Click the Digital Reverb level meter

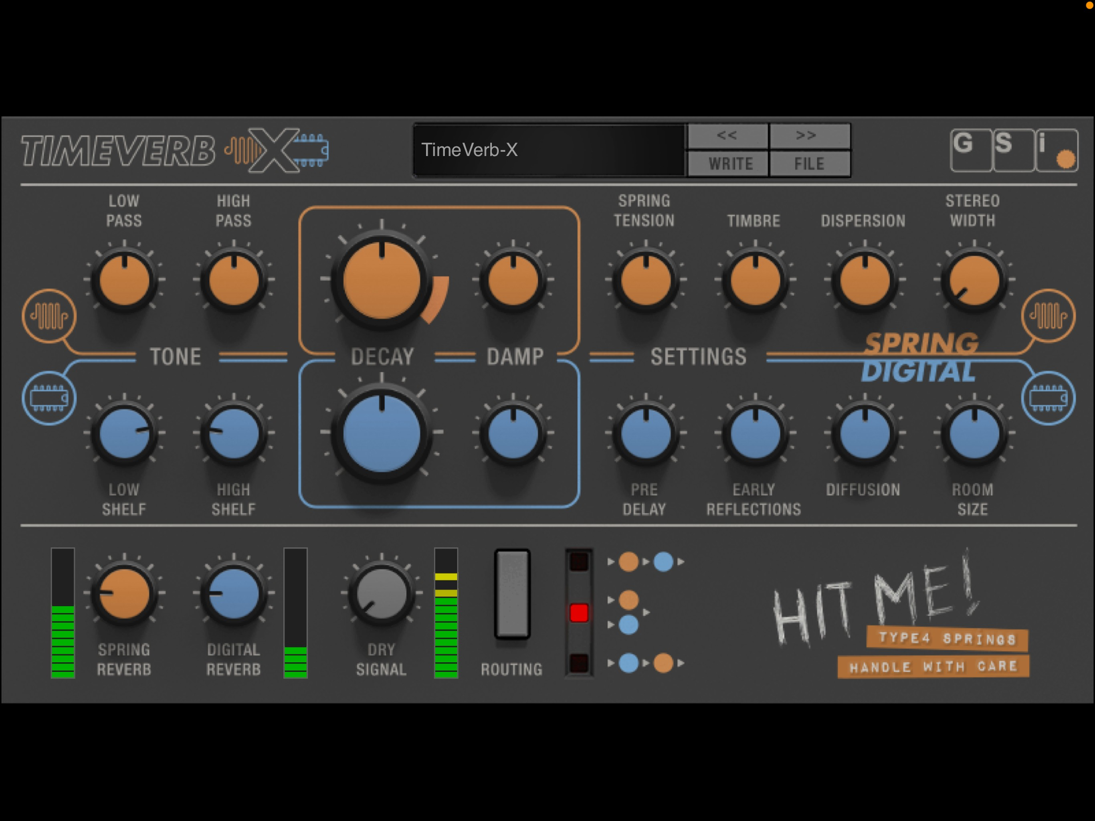(x=295, y=613)
